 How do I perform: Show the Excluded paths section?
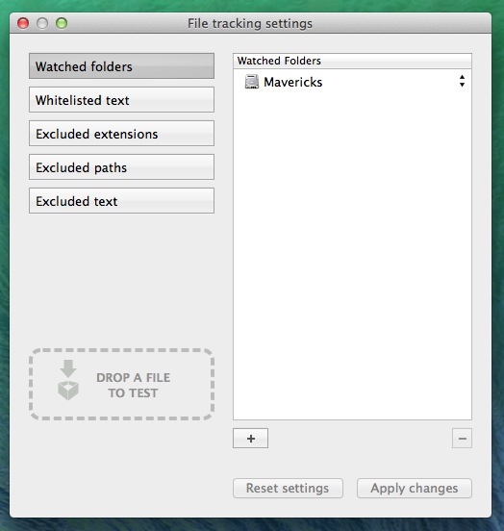click(121, 167)
